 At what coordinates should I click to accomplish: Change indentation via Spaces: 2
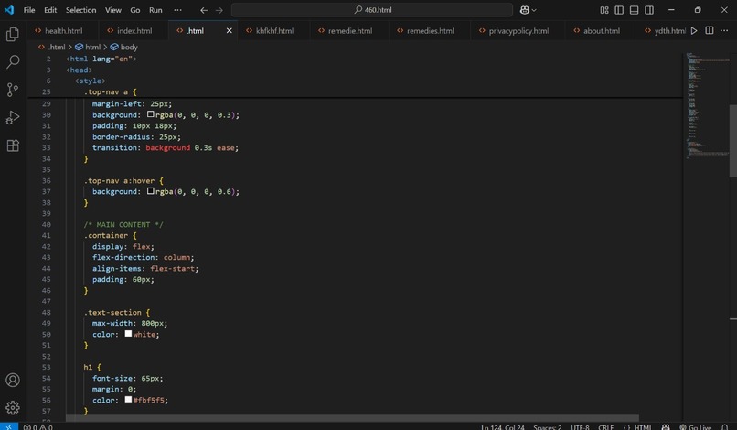548,426
